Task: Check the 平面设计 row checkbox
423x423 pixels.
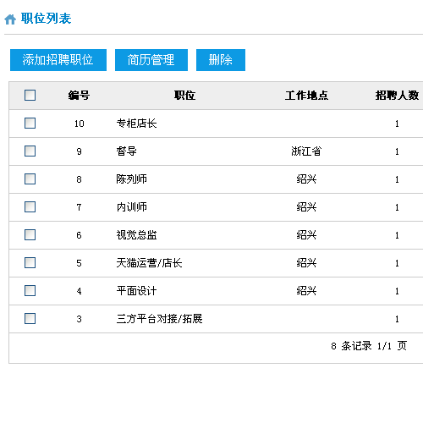Action: [x=30, y=291]
